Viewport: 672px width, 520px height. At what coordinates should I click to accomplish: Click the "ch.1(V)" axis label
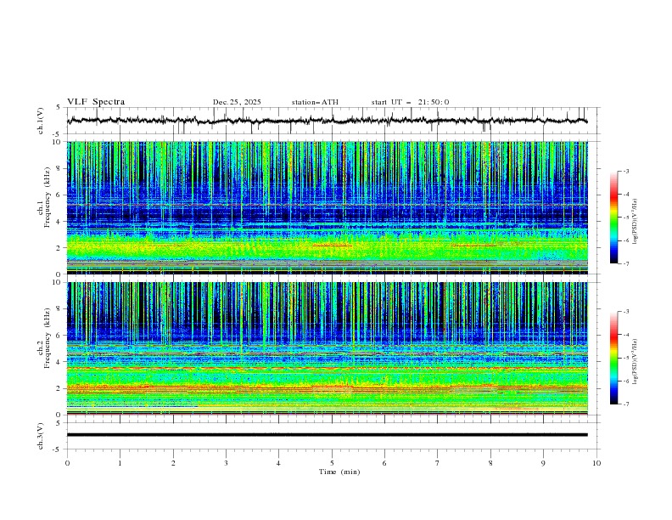coord(41,121)
